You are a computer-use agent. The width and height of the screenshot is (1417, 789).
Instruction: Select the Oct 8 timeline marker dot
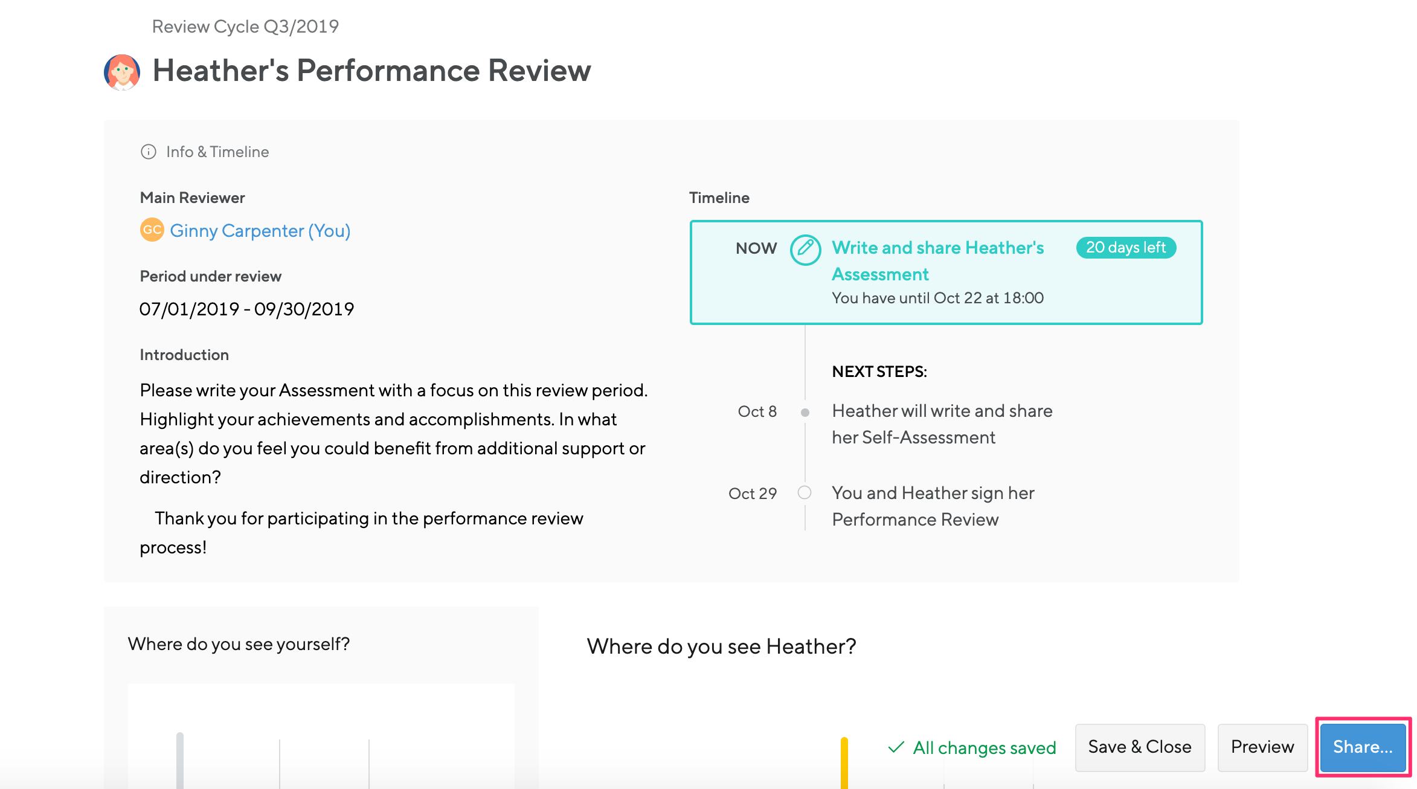[805, 413]
